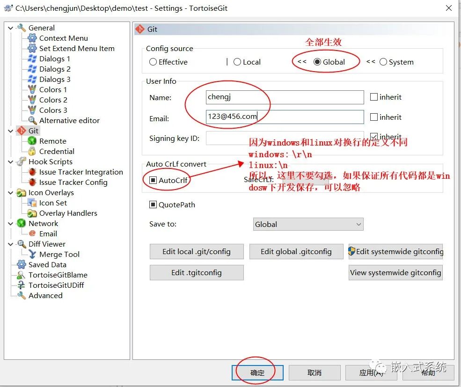Open the Remote settings page
Screen dimensions: 461x387
[x=52, y=141]
